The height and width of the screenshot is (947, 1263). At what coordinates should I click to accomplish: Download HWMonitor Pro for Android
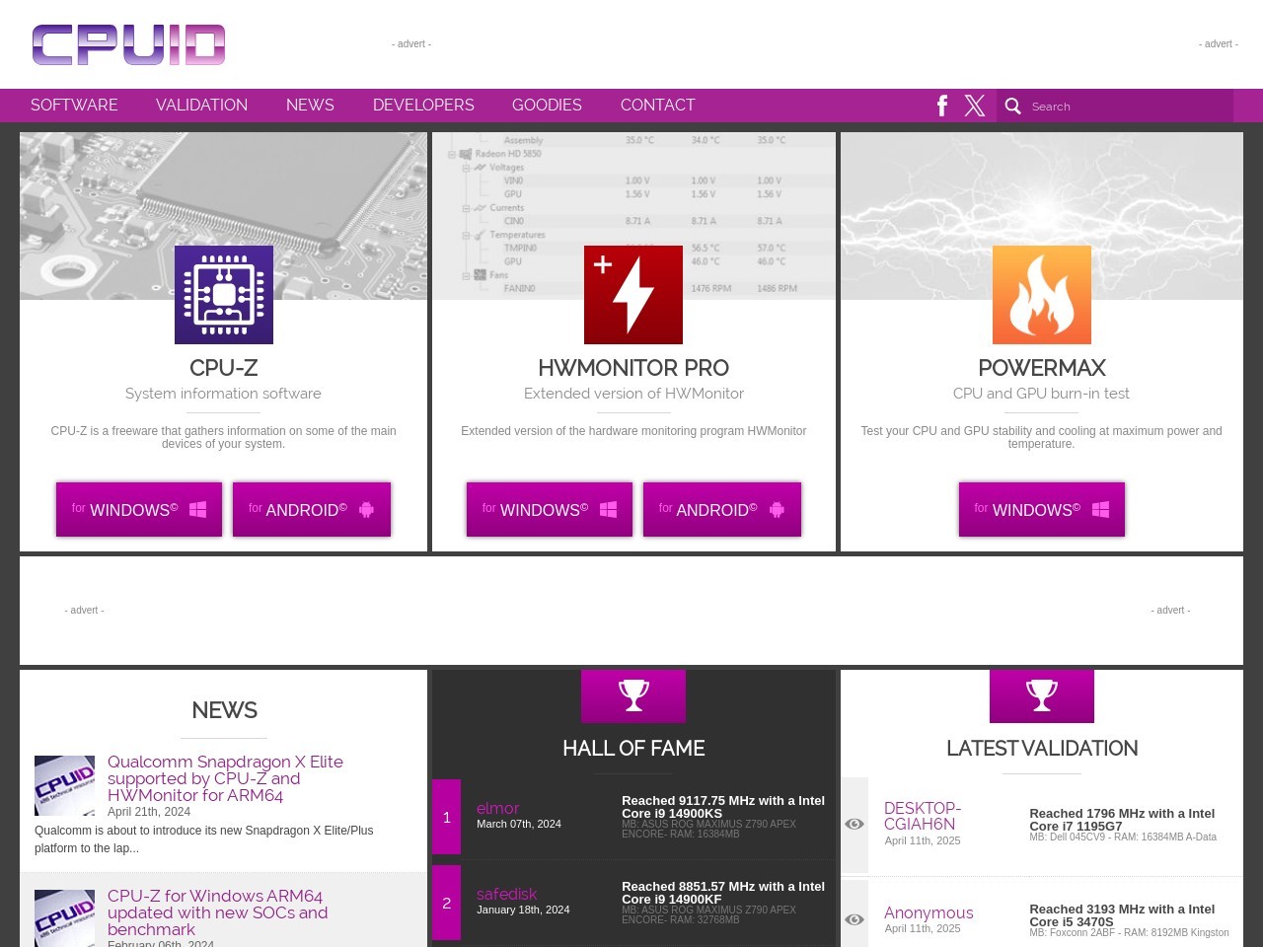coord(722,509)
